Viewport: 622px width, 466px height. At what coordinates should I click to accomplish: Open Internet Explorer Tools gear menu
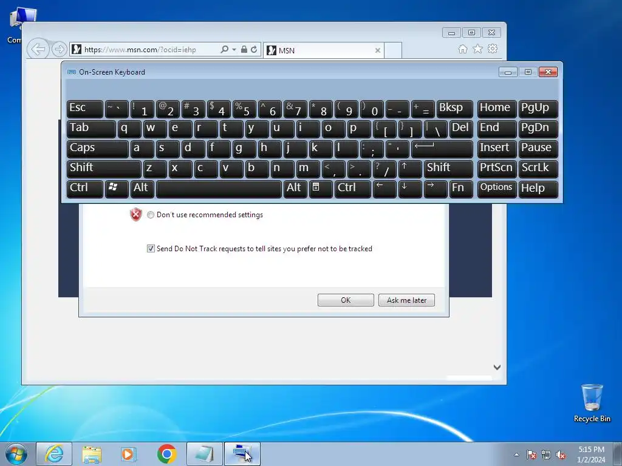click(493, 49)
